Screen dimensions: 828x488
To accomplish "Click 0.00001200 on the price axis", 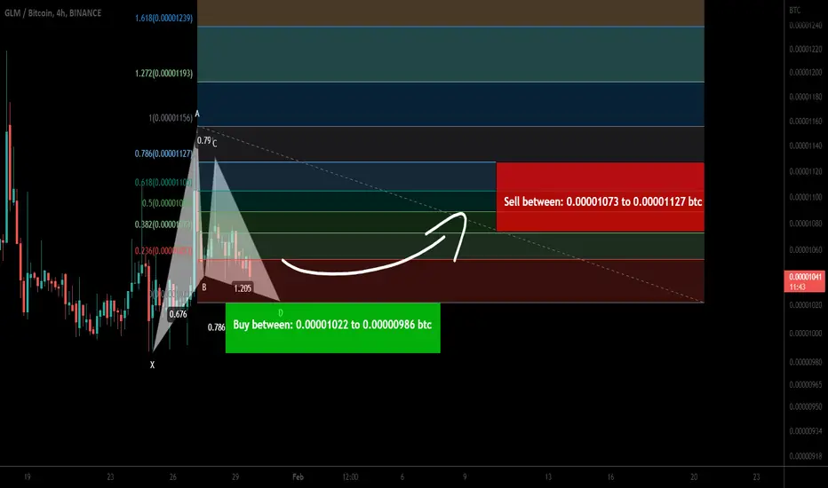I will (805, 72).
